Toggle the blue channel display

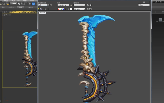pyautogui.click(x=63, y=9)
